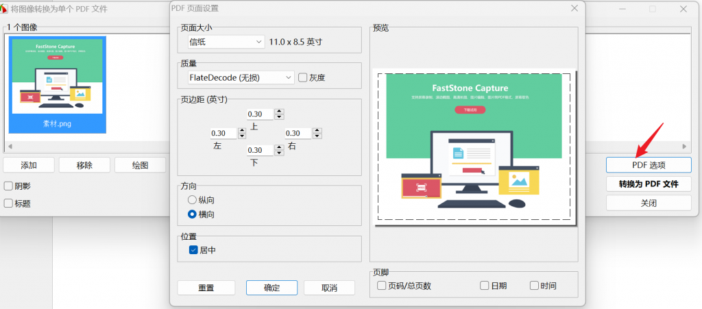Uncheck the 居中 center position checkbox
702x309 pixels.
coord(193,250)
